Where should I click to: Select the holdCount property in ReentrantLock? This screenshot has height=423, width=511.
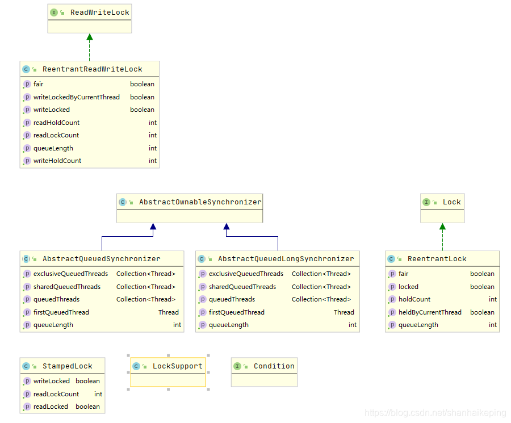point(413,299)
